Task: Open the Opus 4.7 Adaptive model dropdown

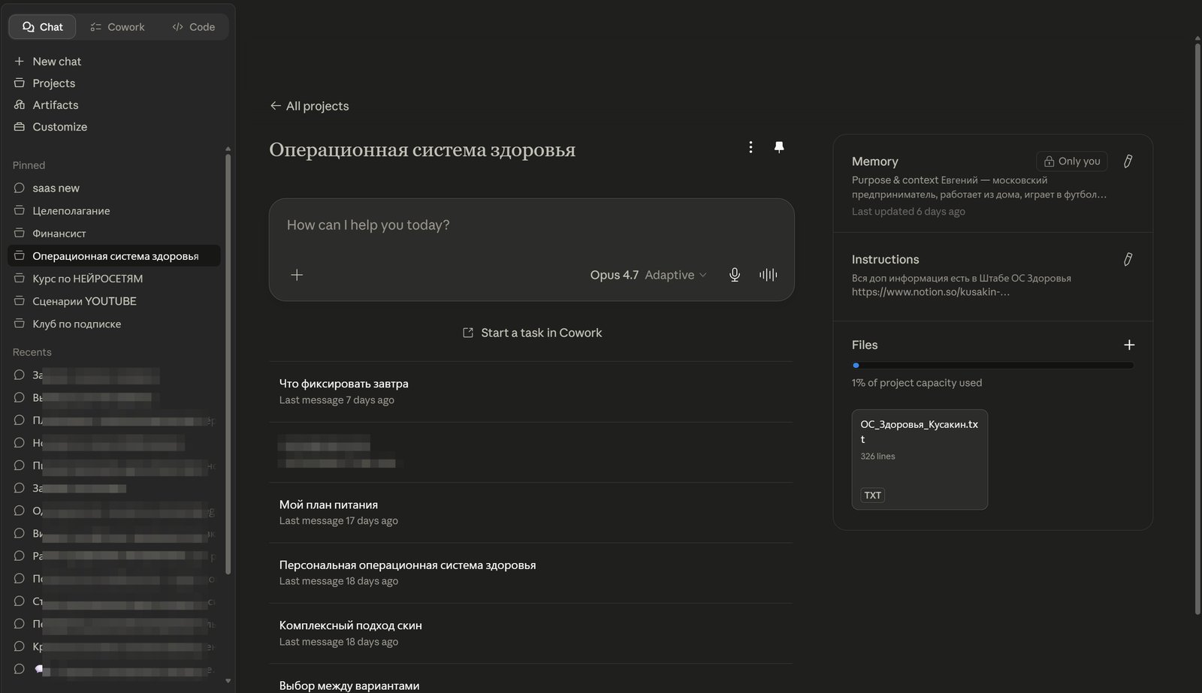Action: (x=648, y=275)
